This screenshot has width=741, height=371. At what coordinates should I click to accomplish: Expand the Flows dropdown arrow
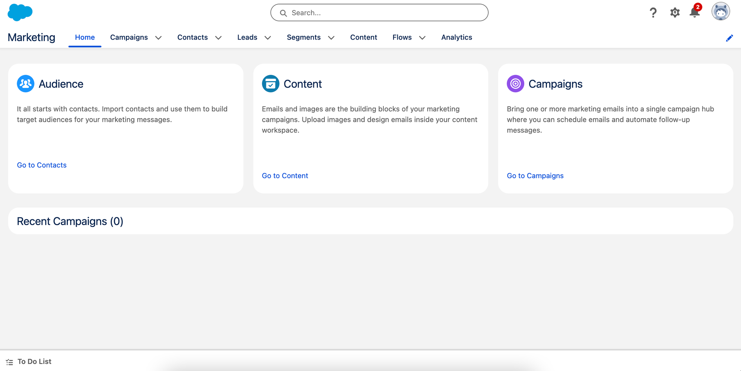tap(422, 38)
